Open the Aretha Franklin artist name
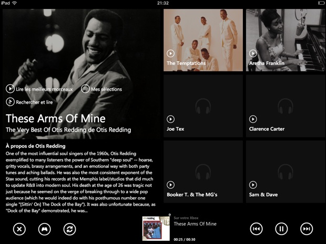This screenshot has height=244, width=326. coord(267,63)
